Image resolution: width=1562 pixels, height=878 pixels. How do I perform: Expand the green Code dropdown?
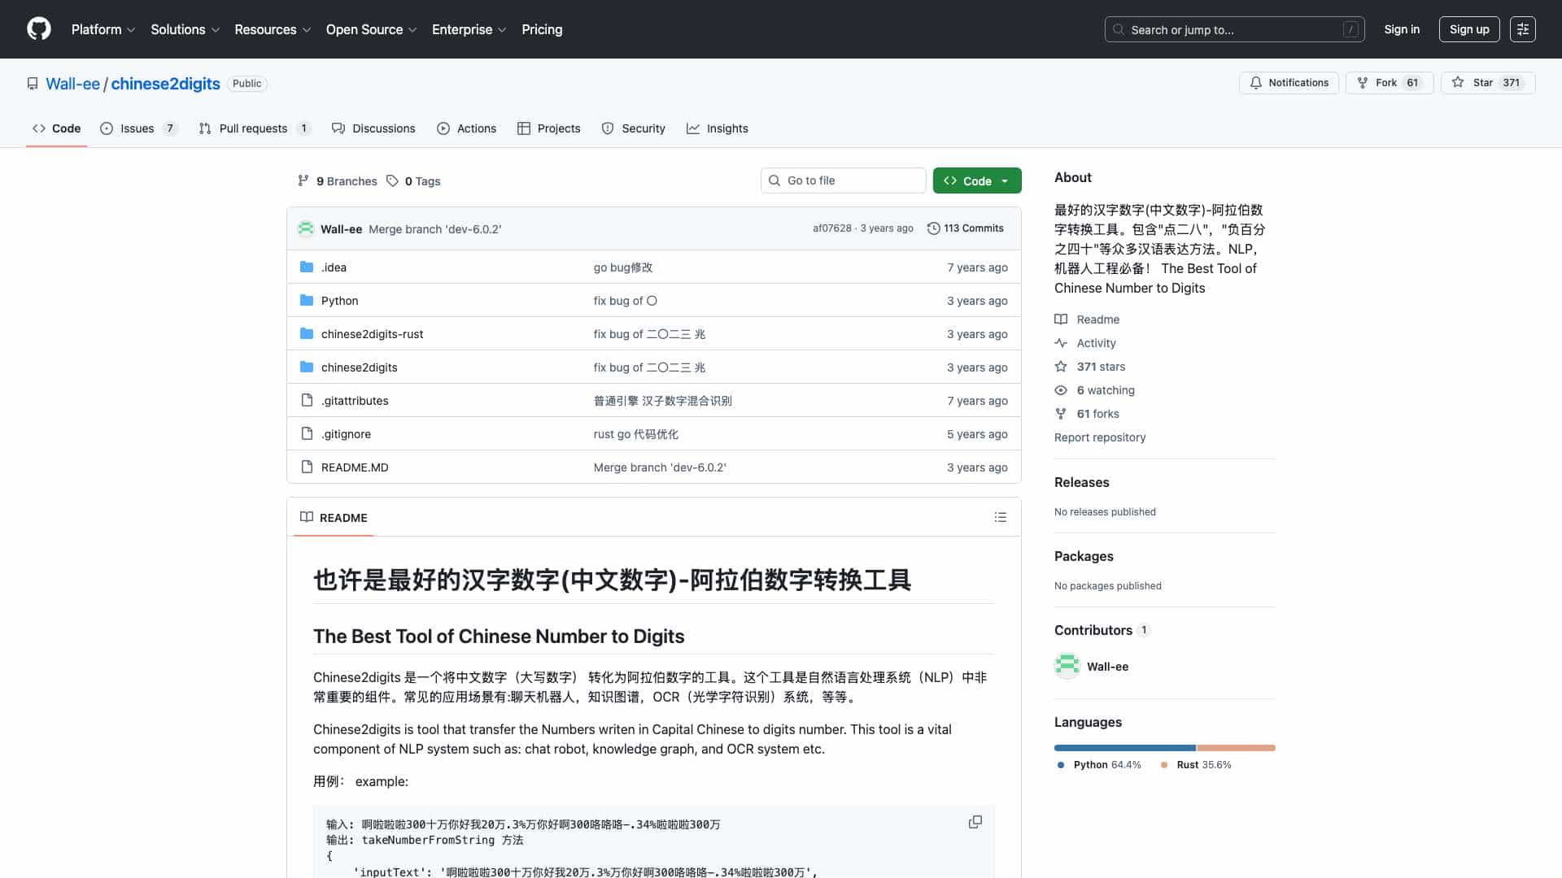(1004, 180)
